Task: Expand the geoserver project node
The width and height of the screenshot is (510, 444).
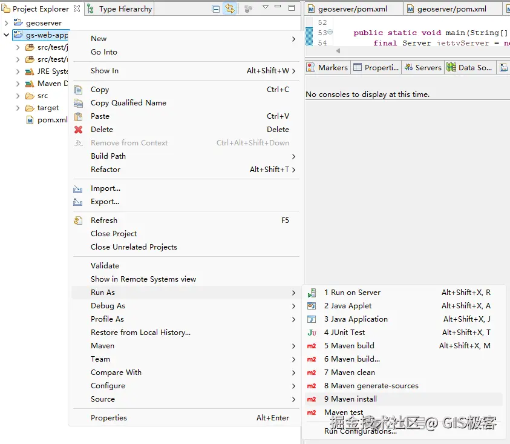Action: point(6,23)
